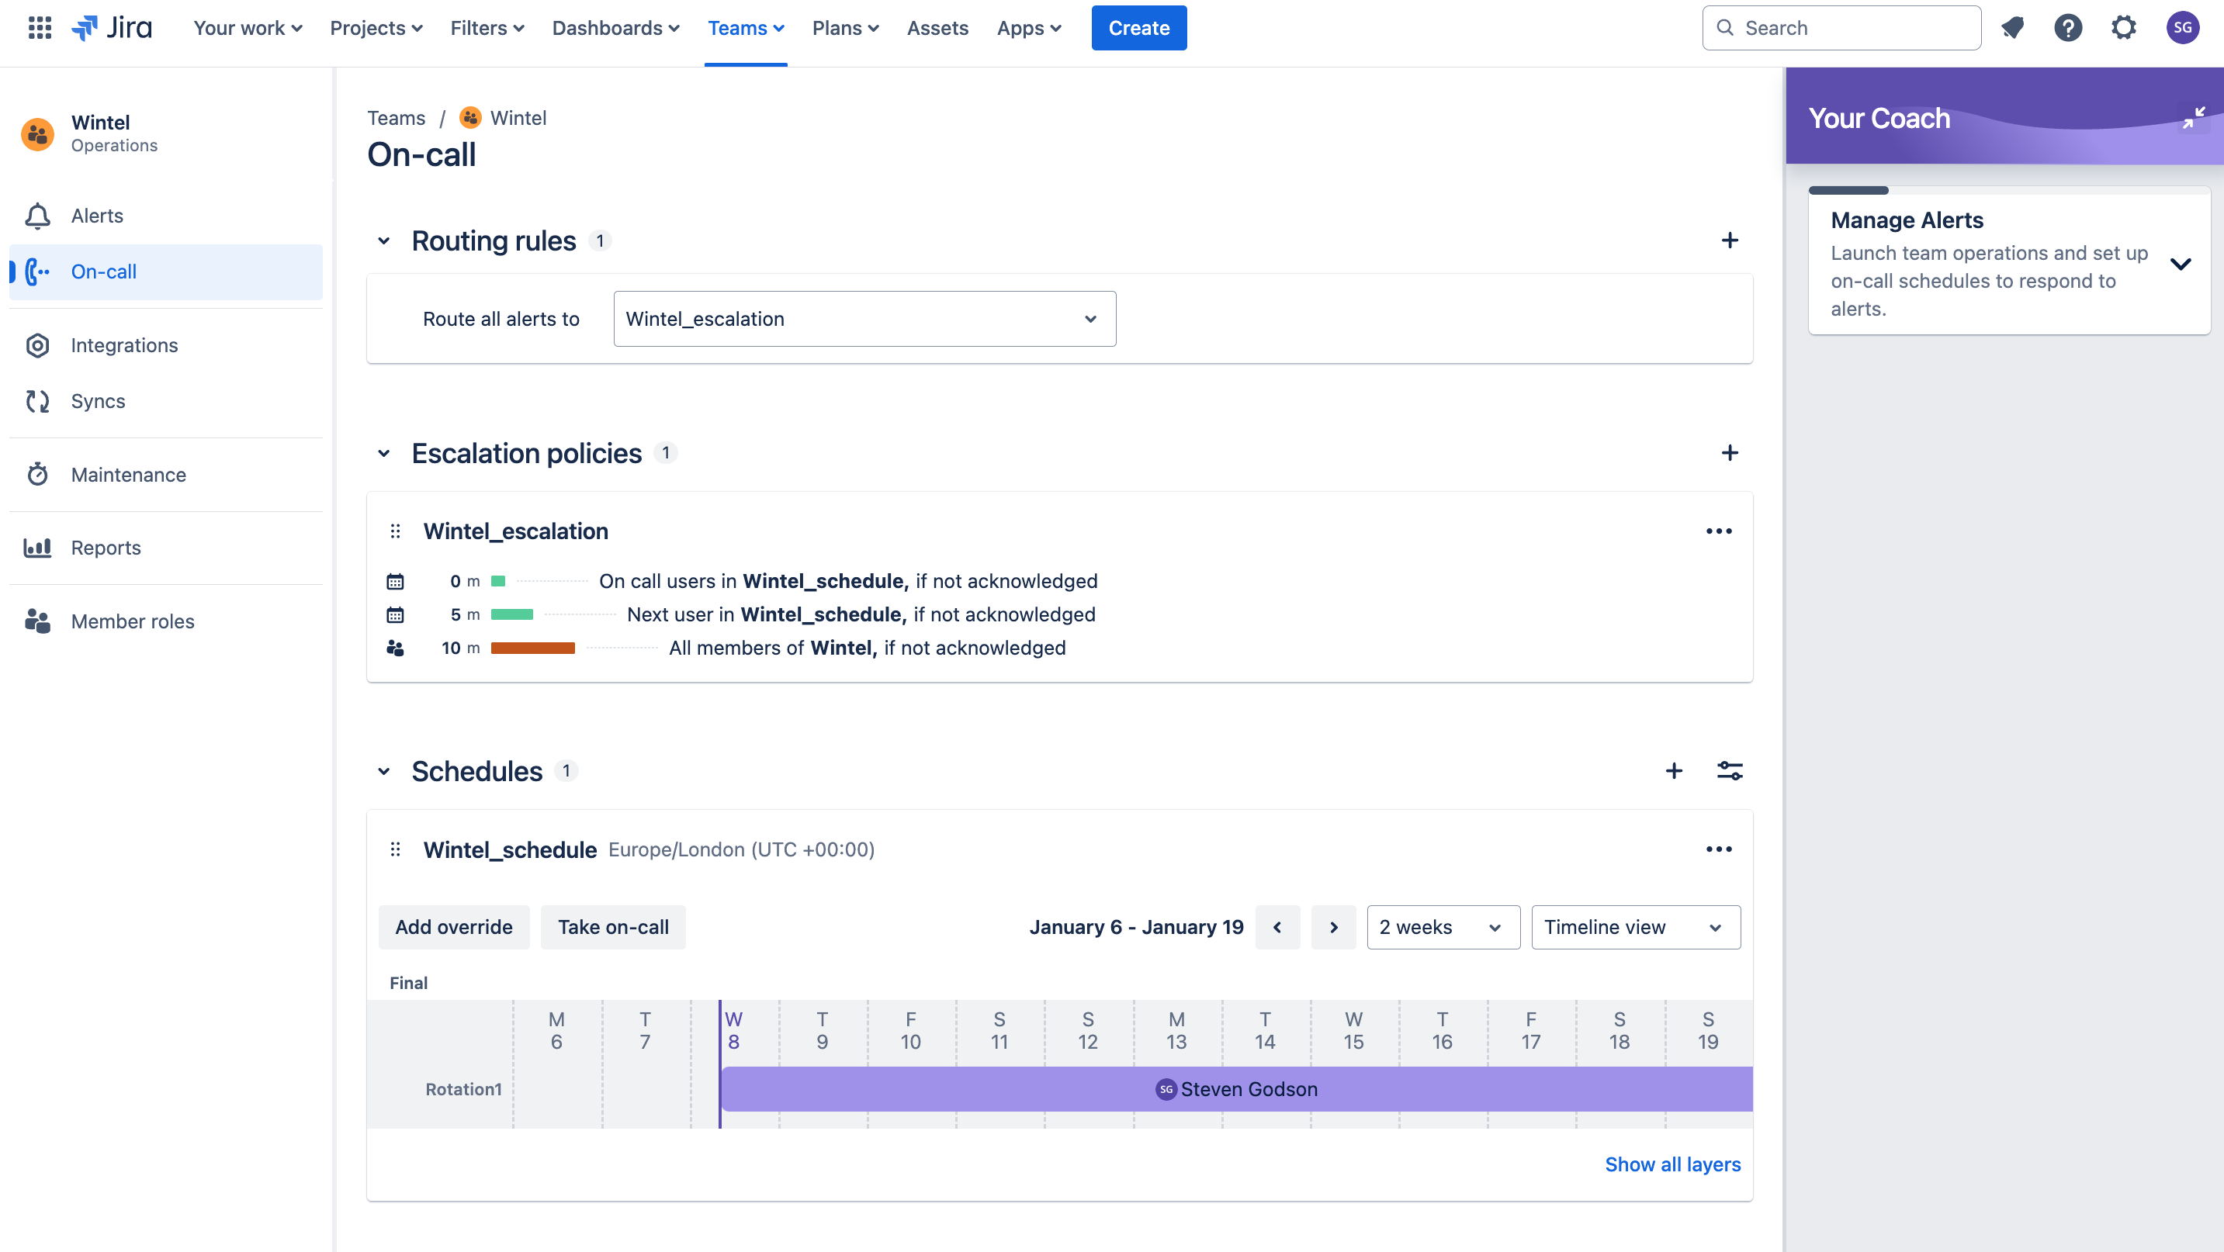The image size is (2224, 1252).
Task: Open Integrations in the sidebar
Action: (165, 345)
